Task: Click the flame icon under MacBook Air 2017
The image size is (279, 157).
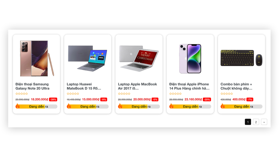Action: (120, 106)
